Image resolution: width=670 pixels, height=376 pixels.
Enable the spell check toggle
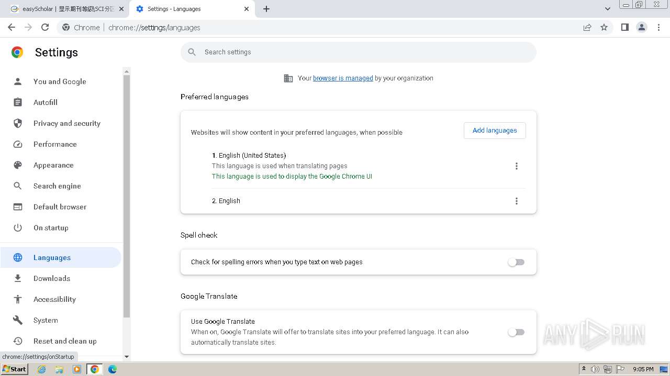516,262
